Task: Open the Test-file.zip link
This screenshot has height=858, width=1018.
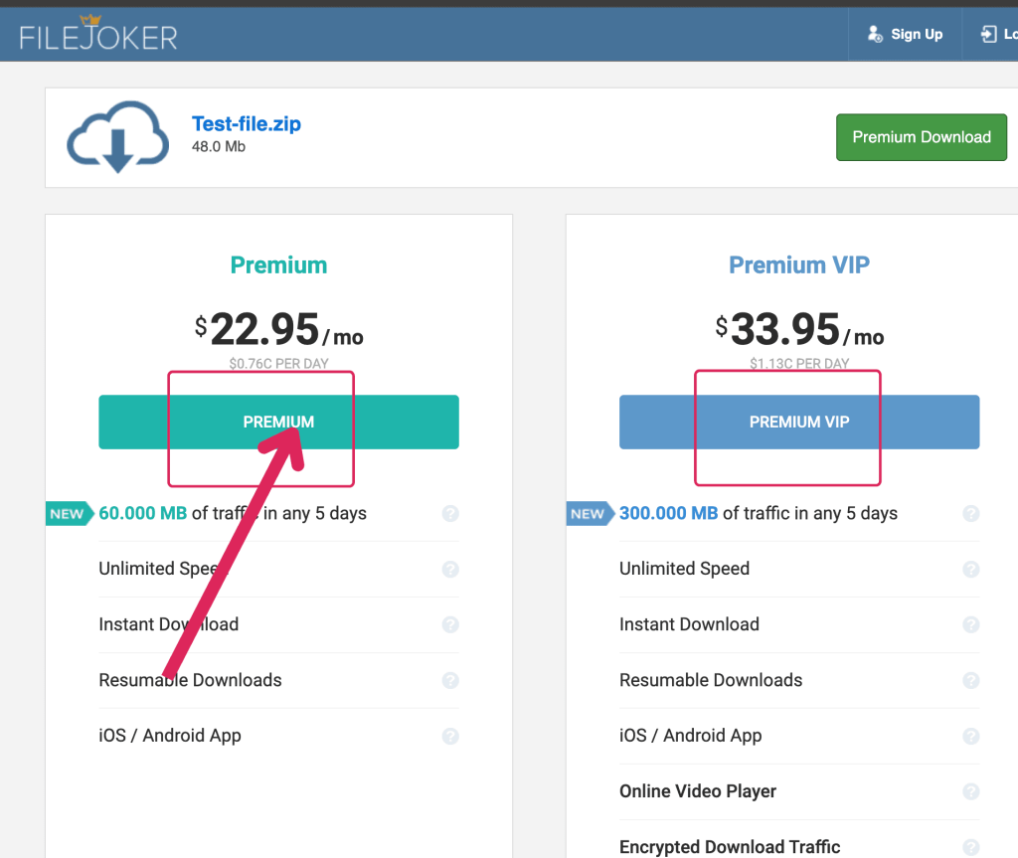Action: [247, 123]
